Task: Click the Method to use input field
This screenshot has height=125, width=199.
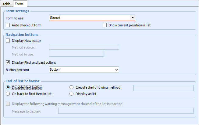Action: [x=76, y=54]
